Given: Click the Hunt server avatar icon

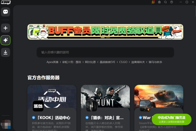Looking at the screenshot, I should (91, 106).
